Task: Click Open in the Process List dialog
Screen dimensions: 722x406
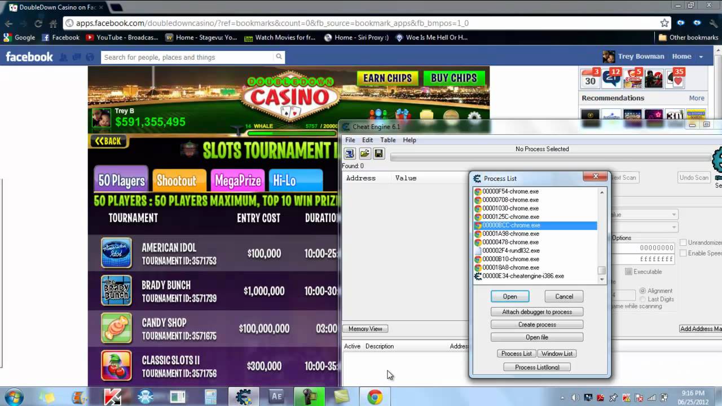Action: pyautogui.click(x=510, y=297)
